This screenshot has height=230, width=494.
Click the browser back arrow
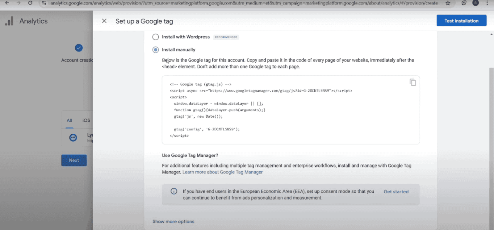pyautogui.click(x=7, y=3)
